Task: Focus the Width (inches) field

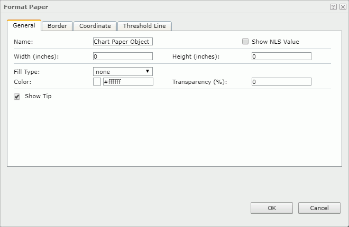Action: point(123,56)
